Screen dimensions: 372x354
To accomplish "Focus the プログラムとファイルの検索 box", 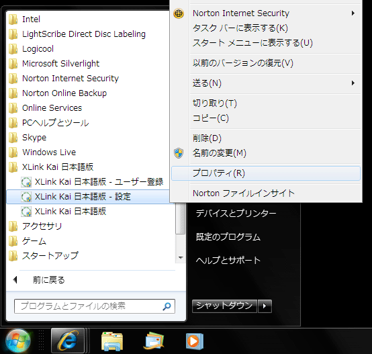I will [x=95, y=306].
